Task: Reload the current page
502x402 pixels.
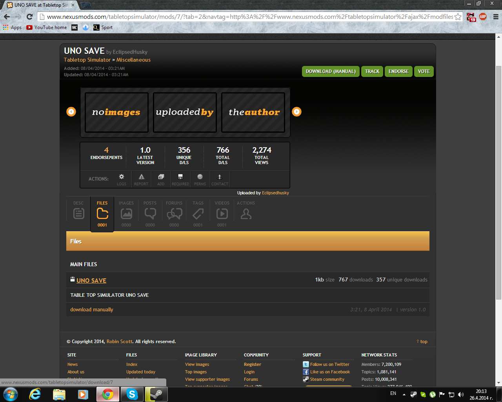Action: coord(29,17)
